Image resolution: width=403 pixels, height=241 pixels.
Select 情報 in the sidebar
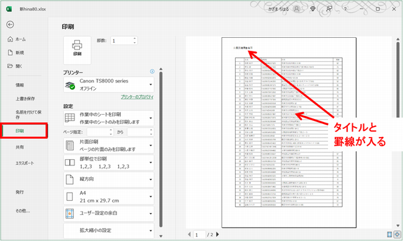pos(20,85)
